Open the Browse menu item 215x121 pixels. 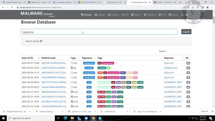click(x=86, y=15)
